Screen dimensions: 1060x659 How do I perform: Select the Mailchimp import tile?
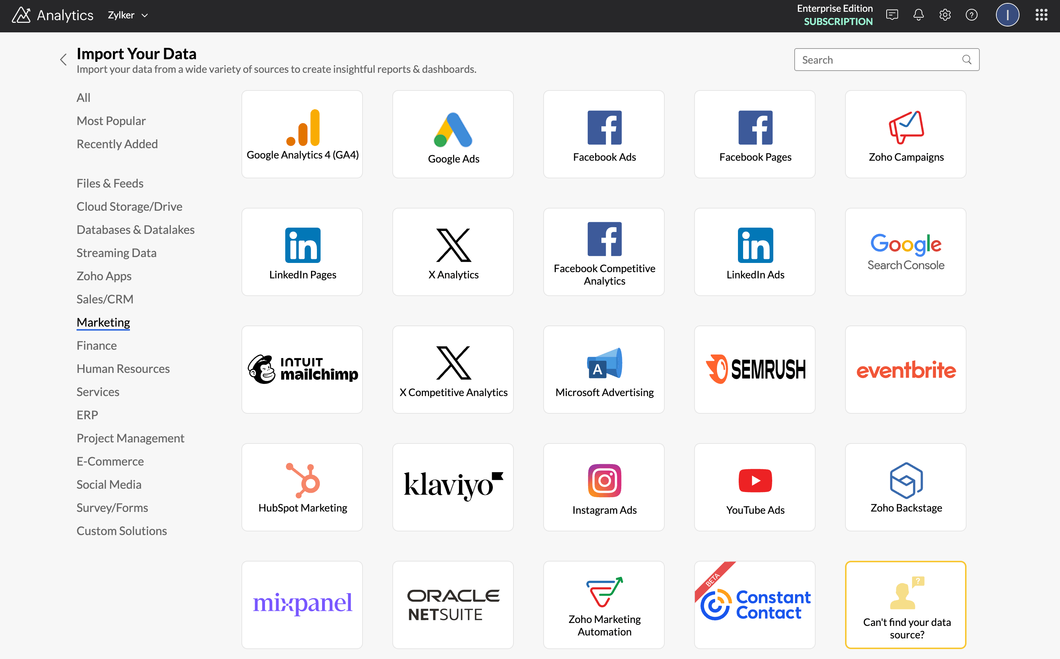(302, 369)
